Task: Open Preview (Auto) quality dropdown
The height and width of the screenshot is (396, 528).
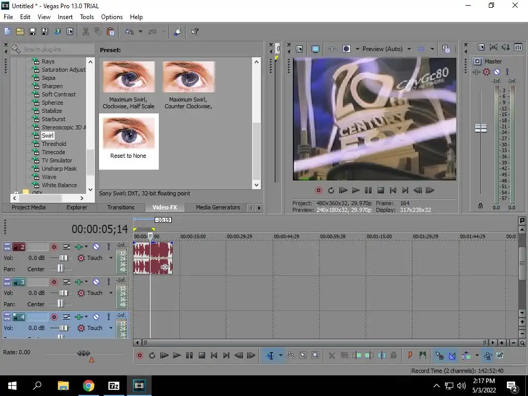Action: [409, 49]
